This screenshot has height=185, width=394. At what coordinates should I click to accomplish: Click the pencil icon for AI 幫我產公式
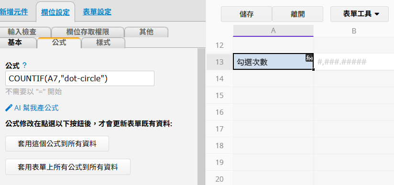tap(9, 108)
